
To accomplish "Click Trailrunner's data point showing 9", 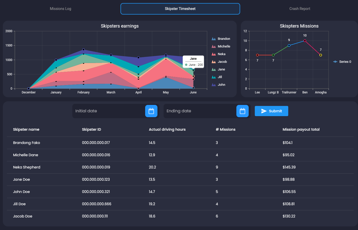I will [289, 45].
